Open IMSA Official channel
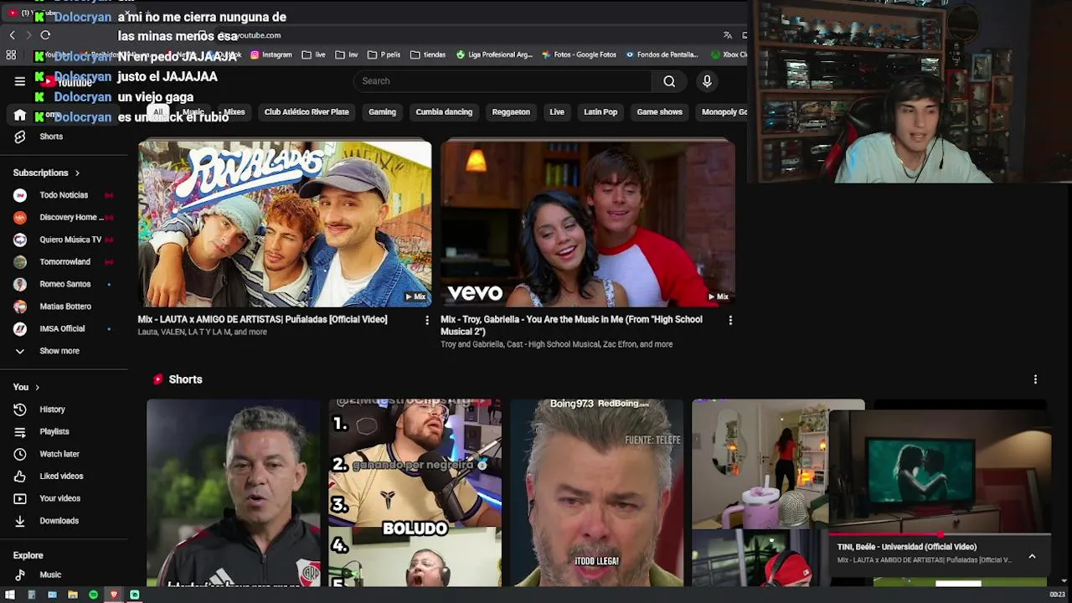The width and height of the screenshot is (1072, 603). click(64, 329)
